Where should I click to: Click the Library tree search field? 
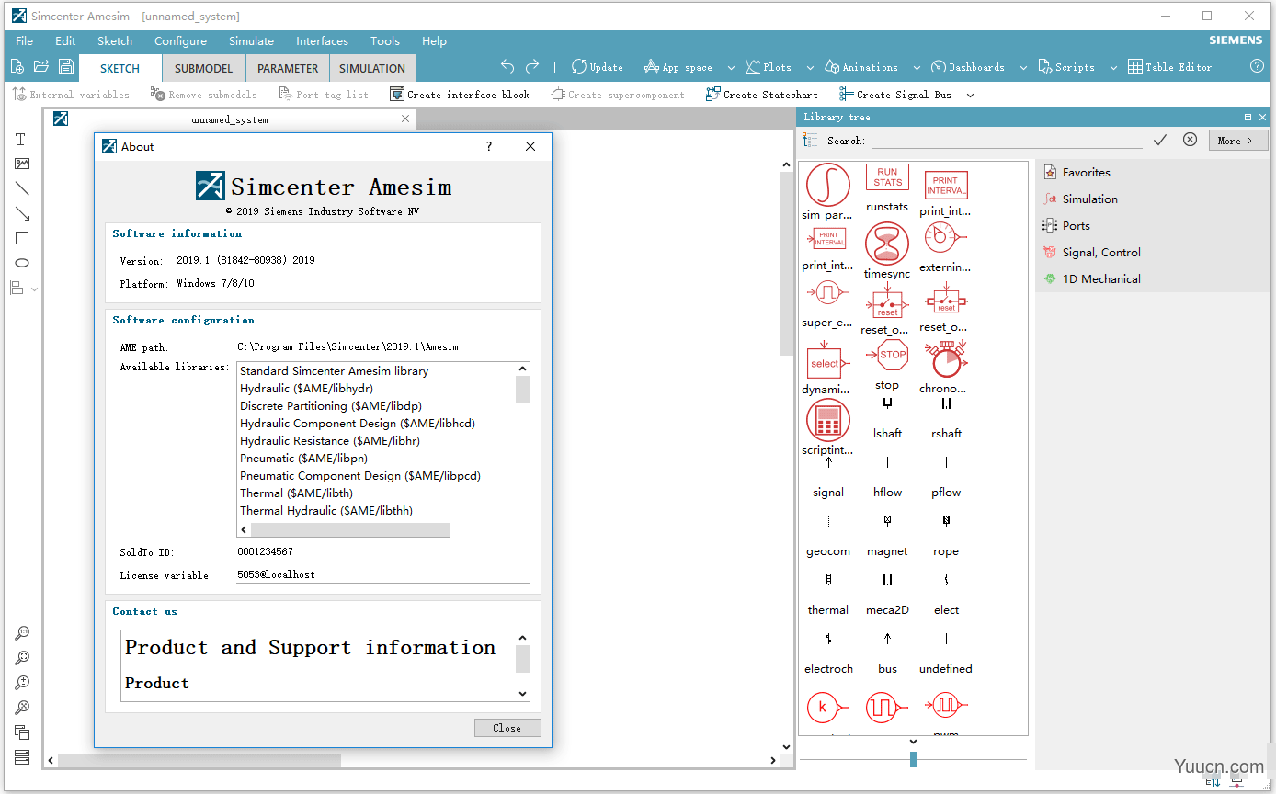tap(1007, 141)
